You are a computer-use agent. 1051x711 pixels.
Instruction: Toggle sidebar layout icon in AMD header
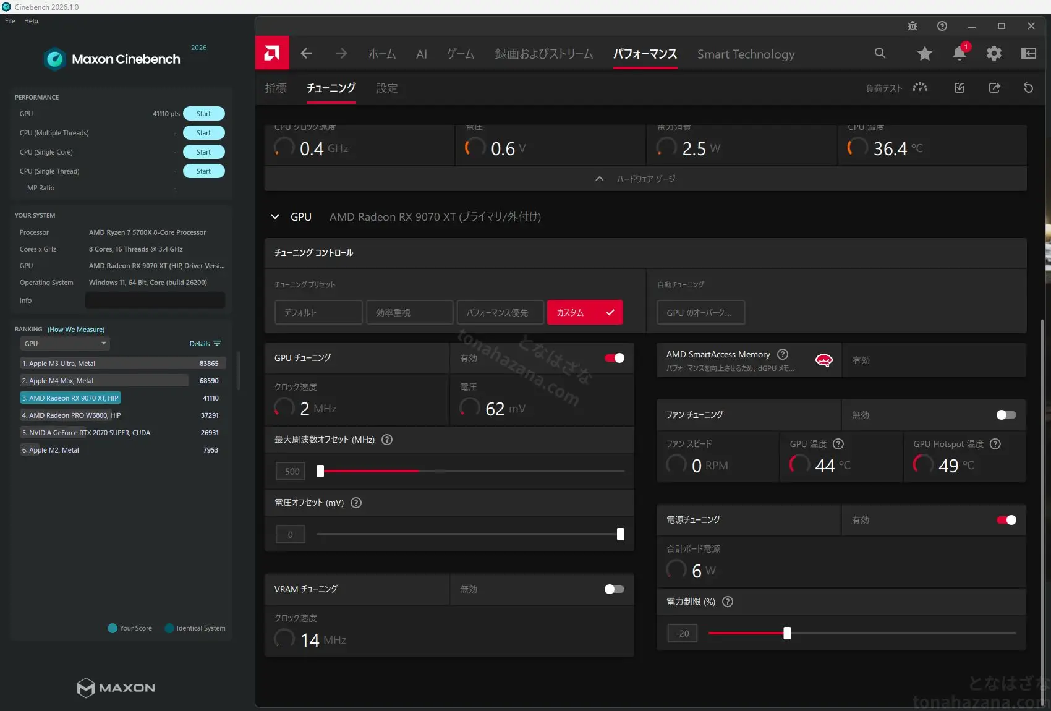pyautogui.click(x=1029, y=53)
